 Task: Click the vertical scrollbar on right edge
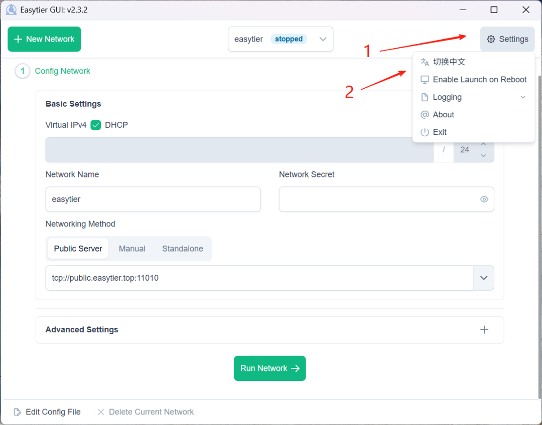(x=540, y=237)
